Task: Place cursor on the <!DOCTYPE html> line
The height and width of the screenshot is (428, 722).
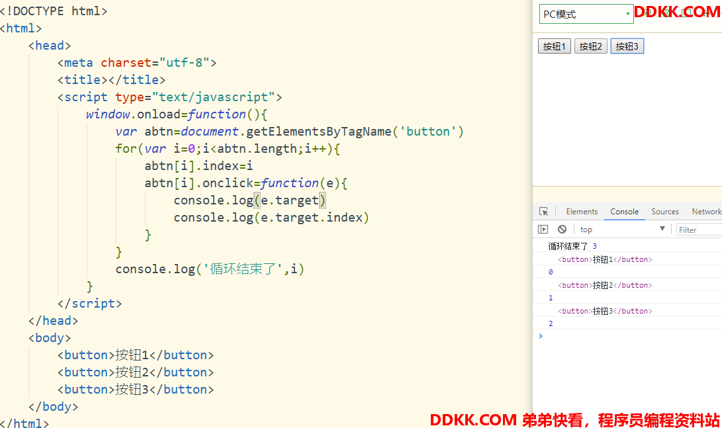Action: tap(54, 11)
